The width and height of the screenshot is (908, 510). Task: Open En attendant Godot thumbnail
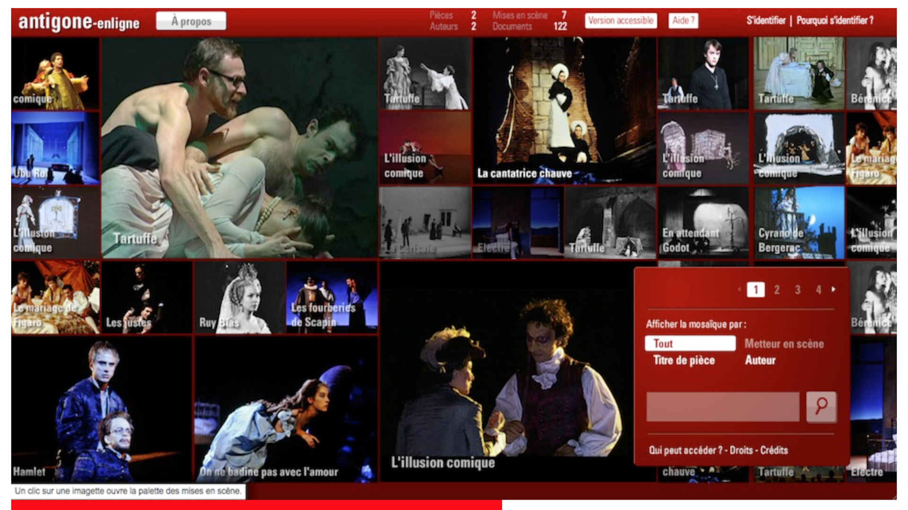click(703, 223)
